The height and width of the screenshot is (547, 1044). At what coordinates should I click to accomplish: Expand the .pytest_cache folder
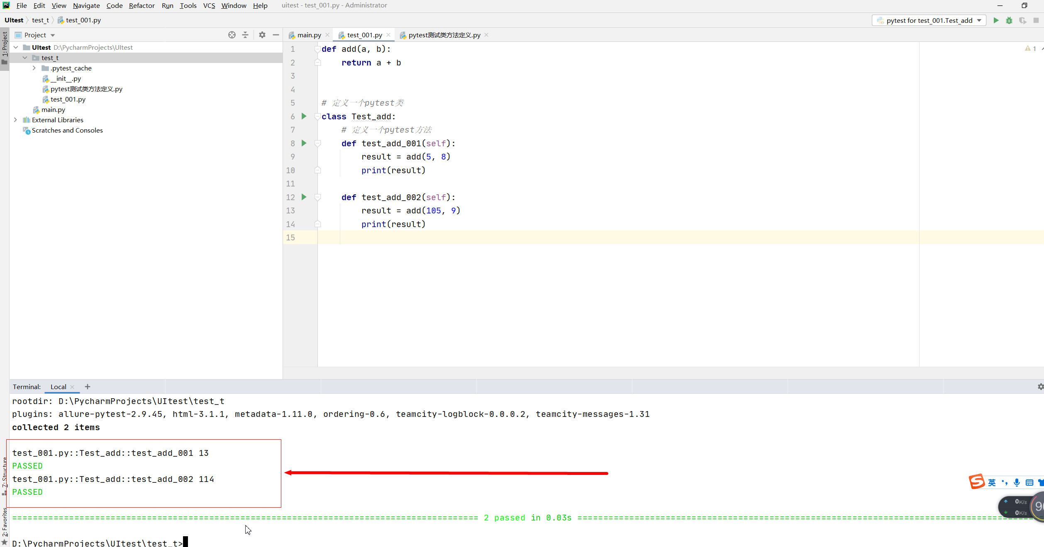(34, 68)
